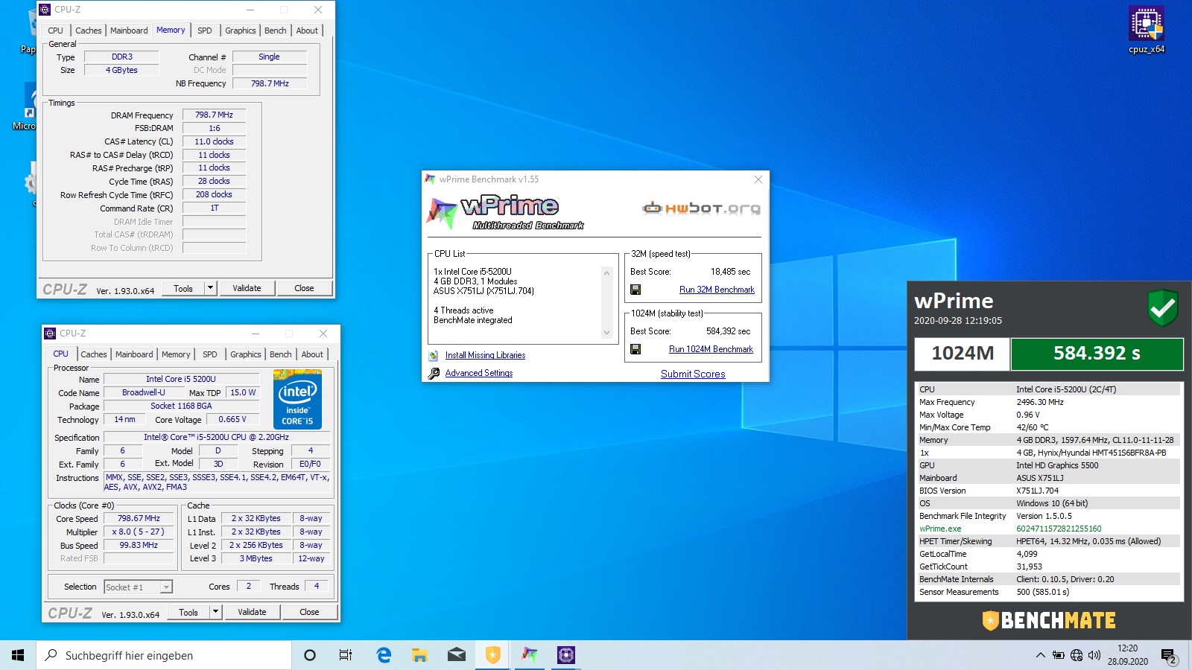The width and height of the screenshot is (1192, 670).
Task: Click the save icon next to 32M best score
Action: [x=635, y=290]
